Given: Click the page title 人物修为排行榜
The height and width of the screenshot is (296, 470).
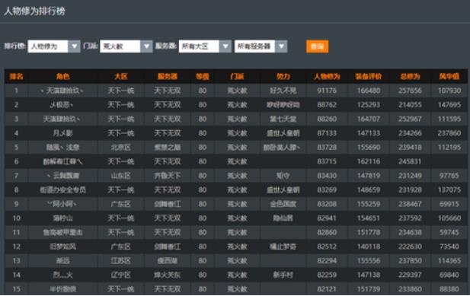Looking at the screenshot, I should [x=34, y=11].
